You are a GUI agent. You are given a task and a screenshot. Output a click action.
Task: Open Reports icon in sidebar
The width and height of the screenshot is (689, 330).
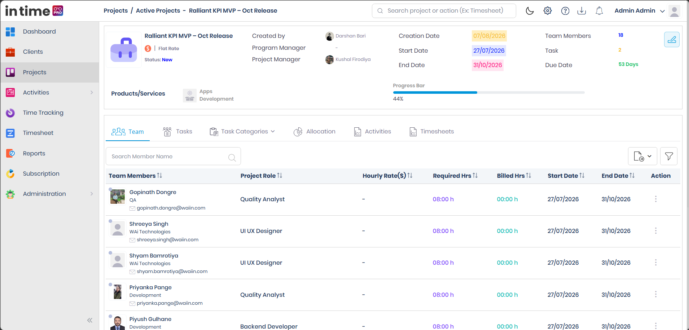tap(10, 153)
